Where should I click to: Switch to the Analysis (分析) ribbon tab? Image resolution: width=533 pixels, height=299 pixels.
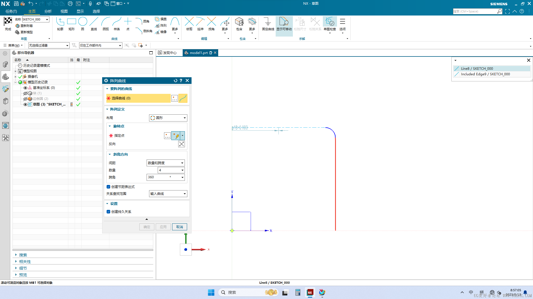pyautogui.click(x=48, y=11)
